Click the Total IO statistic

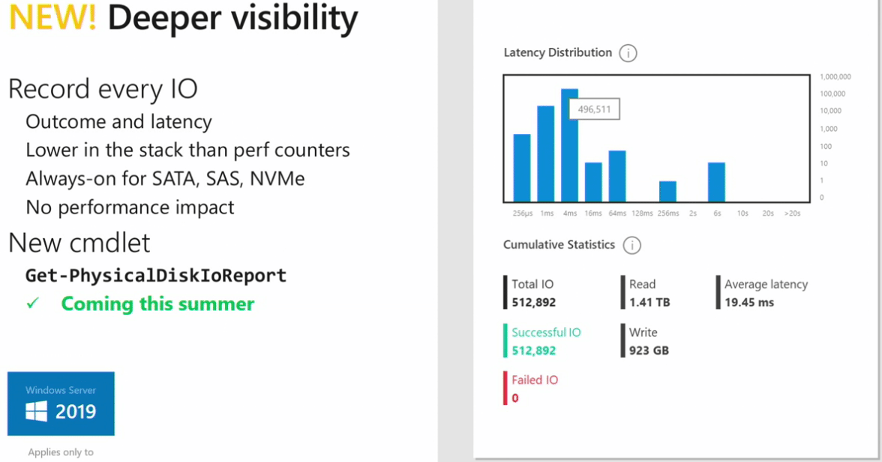533,293
